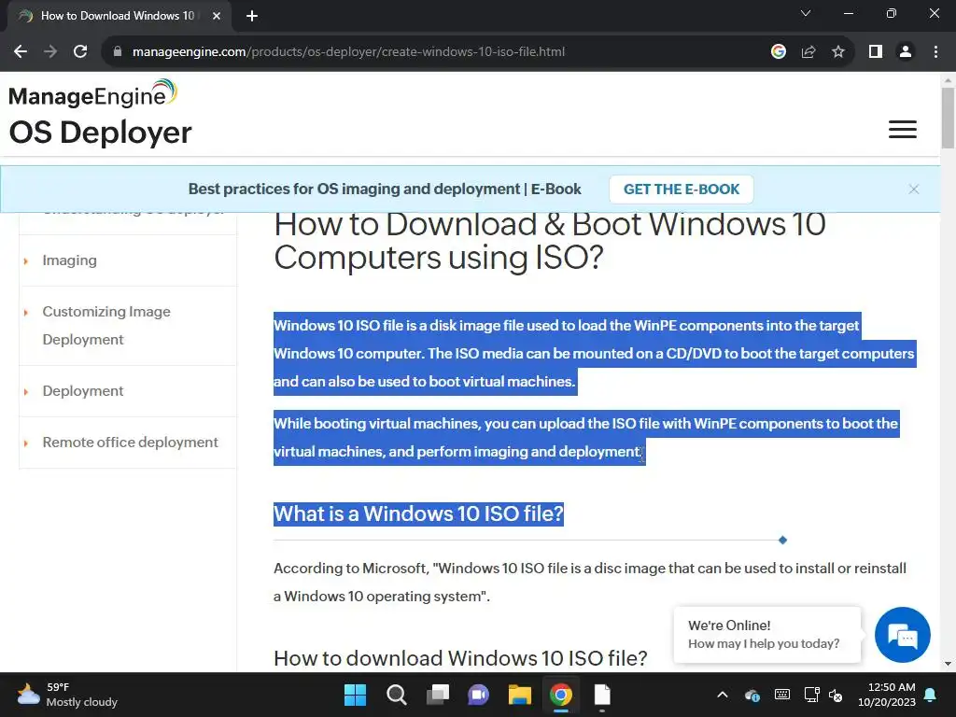The height and width of the screenshot is (717, 956).
Task: Open the tab search dropdown
Action: click(x=806, y=13)
